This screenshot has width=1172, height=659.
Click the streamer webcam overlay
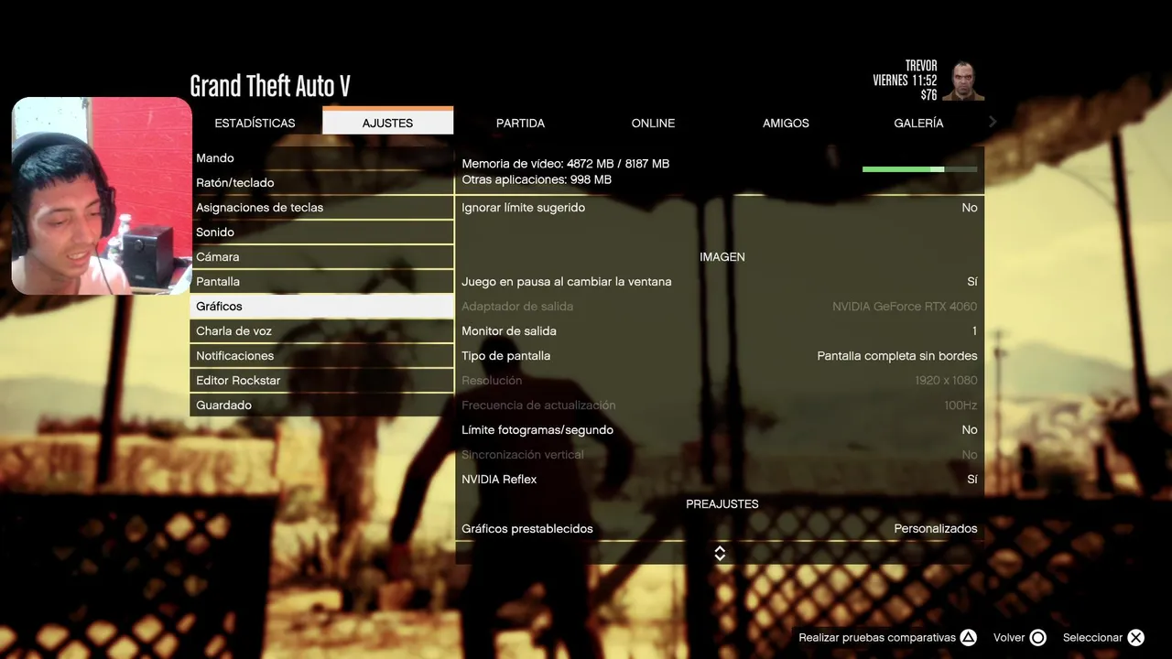click(x=102, y=196)
